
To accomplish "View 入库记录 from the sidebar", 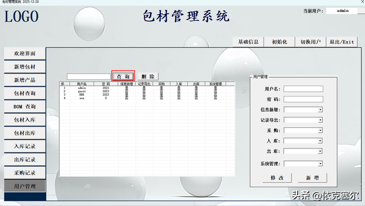I will click(x=25, y=147).
